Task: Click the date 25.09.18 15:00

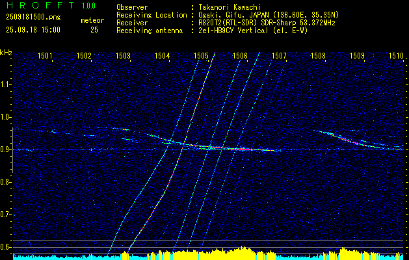Action: click(33, 30)
